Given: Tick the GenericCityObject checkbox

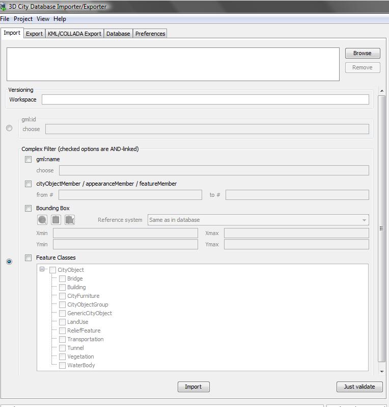Looking at the screenshot, I should coord(62,313).
